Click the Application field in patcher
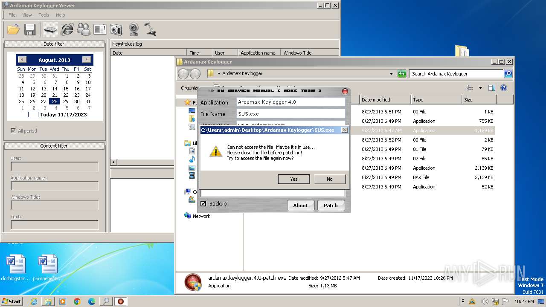Viewport: 546px width, 307px height. tap(290, 102)
